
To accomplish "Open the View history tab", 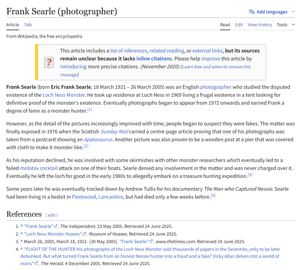I will coord(259,25).
